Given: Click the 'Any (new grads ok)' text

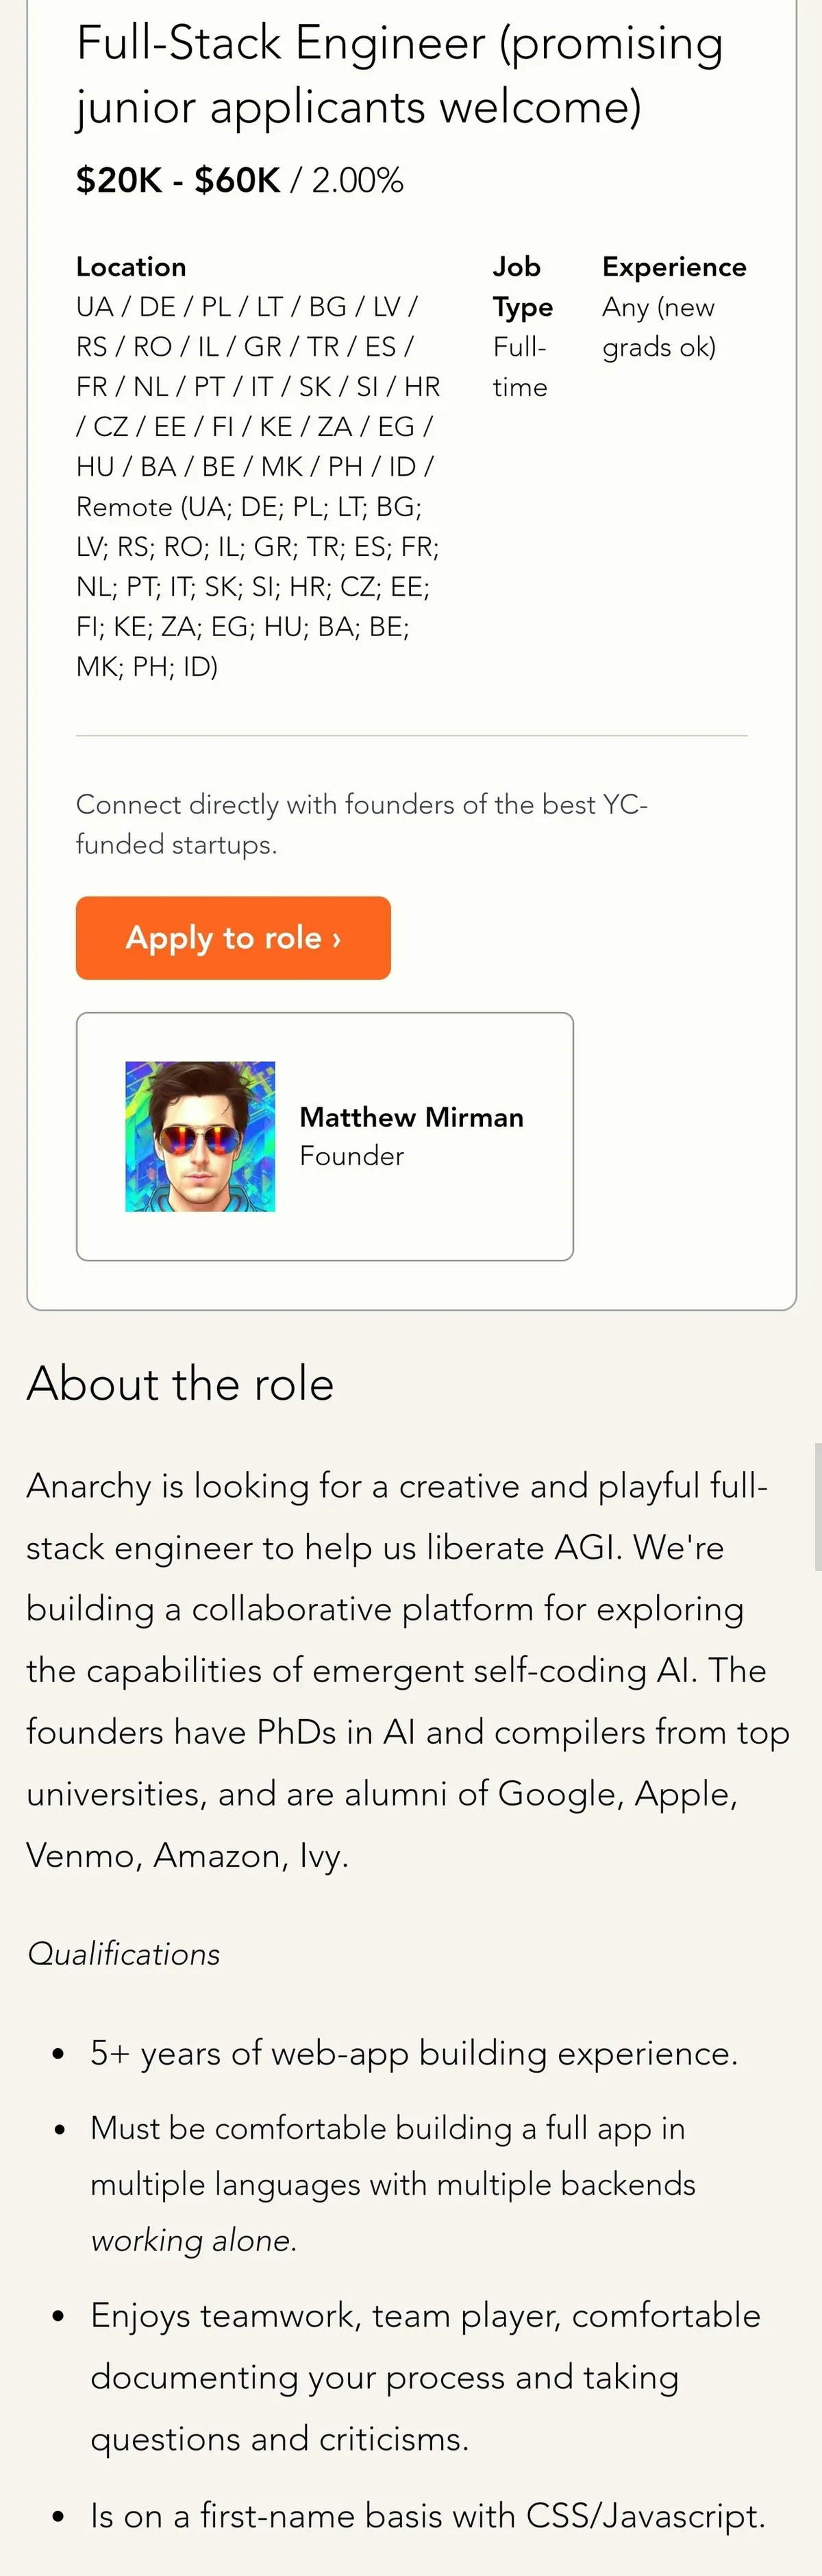Looking at the screenshot, I should tap(658, 327).
